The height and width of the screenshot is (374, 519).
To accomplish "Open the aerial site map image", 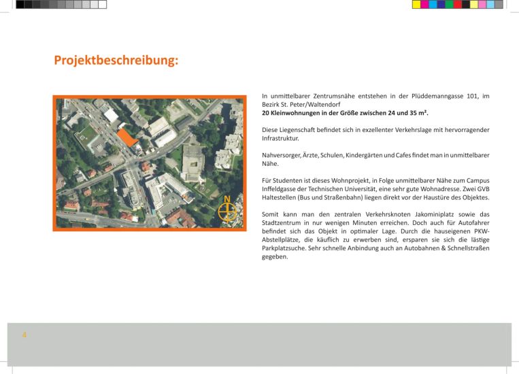I will click(x=149, y=163).
